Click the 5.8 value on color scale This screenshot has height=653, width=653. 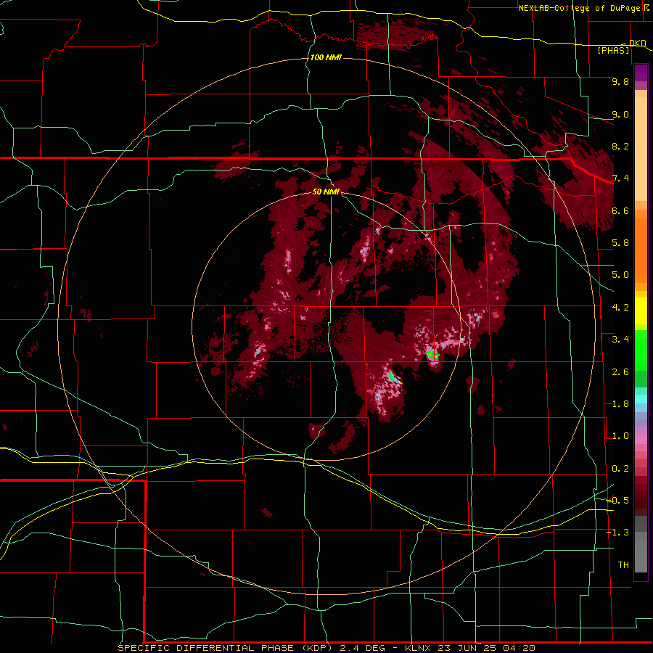click(620, 243)
